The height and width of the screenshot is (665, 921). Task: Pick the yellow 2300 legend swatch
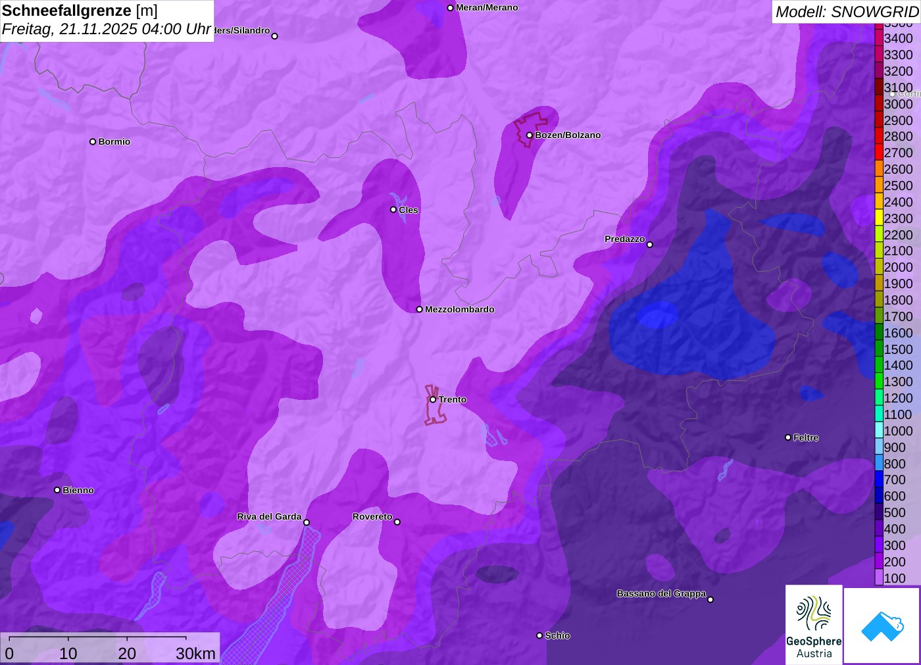tap(879, 218)
